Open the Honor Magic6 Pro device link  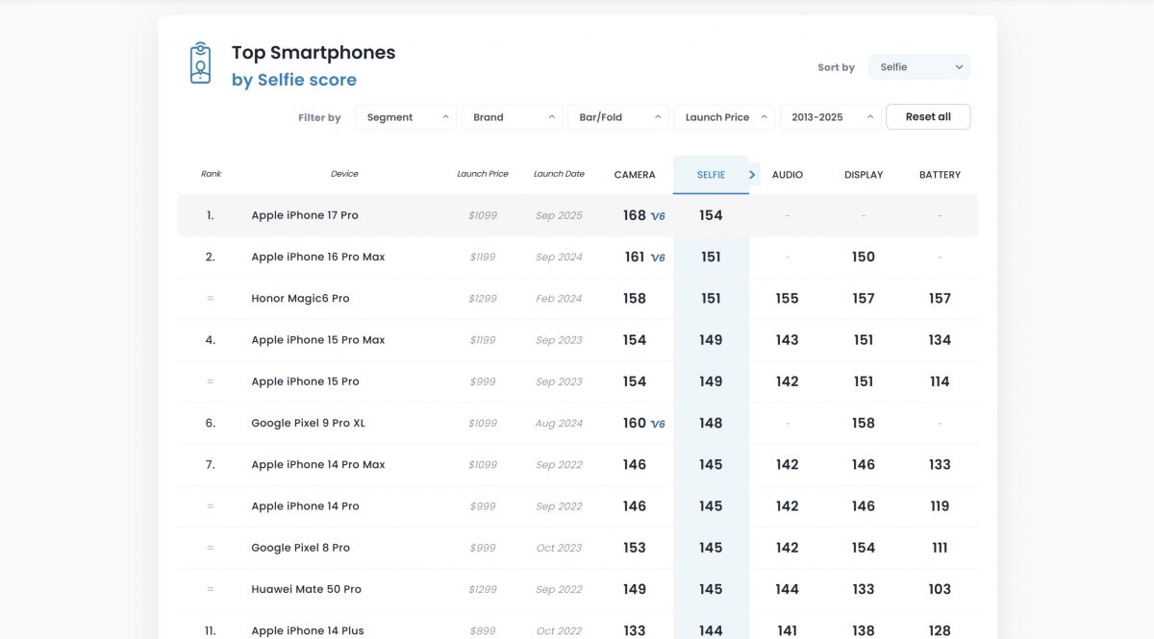(300, 299)
